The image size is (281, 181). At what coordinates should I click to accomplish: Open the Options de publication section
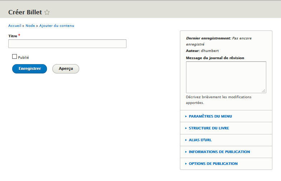tap(213, 164)
